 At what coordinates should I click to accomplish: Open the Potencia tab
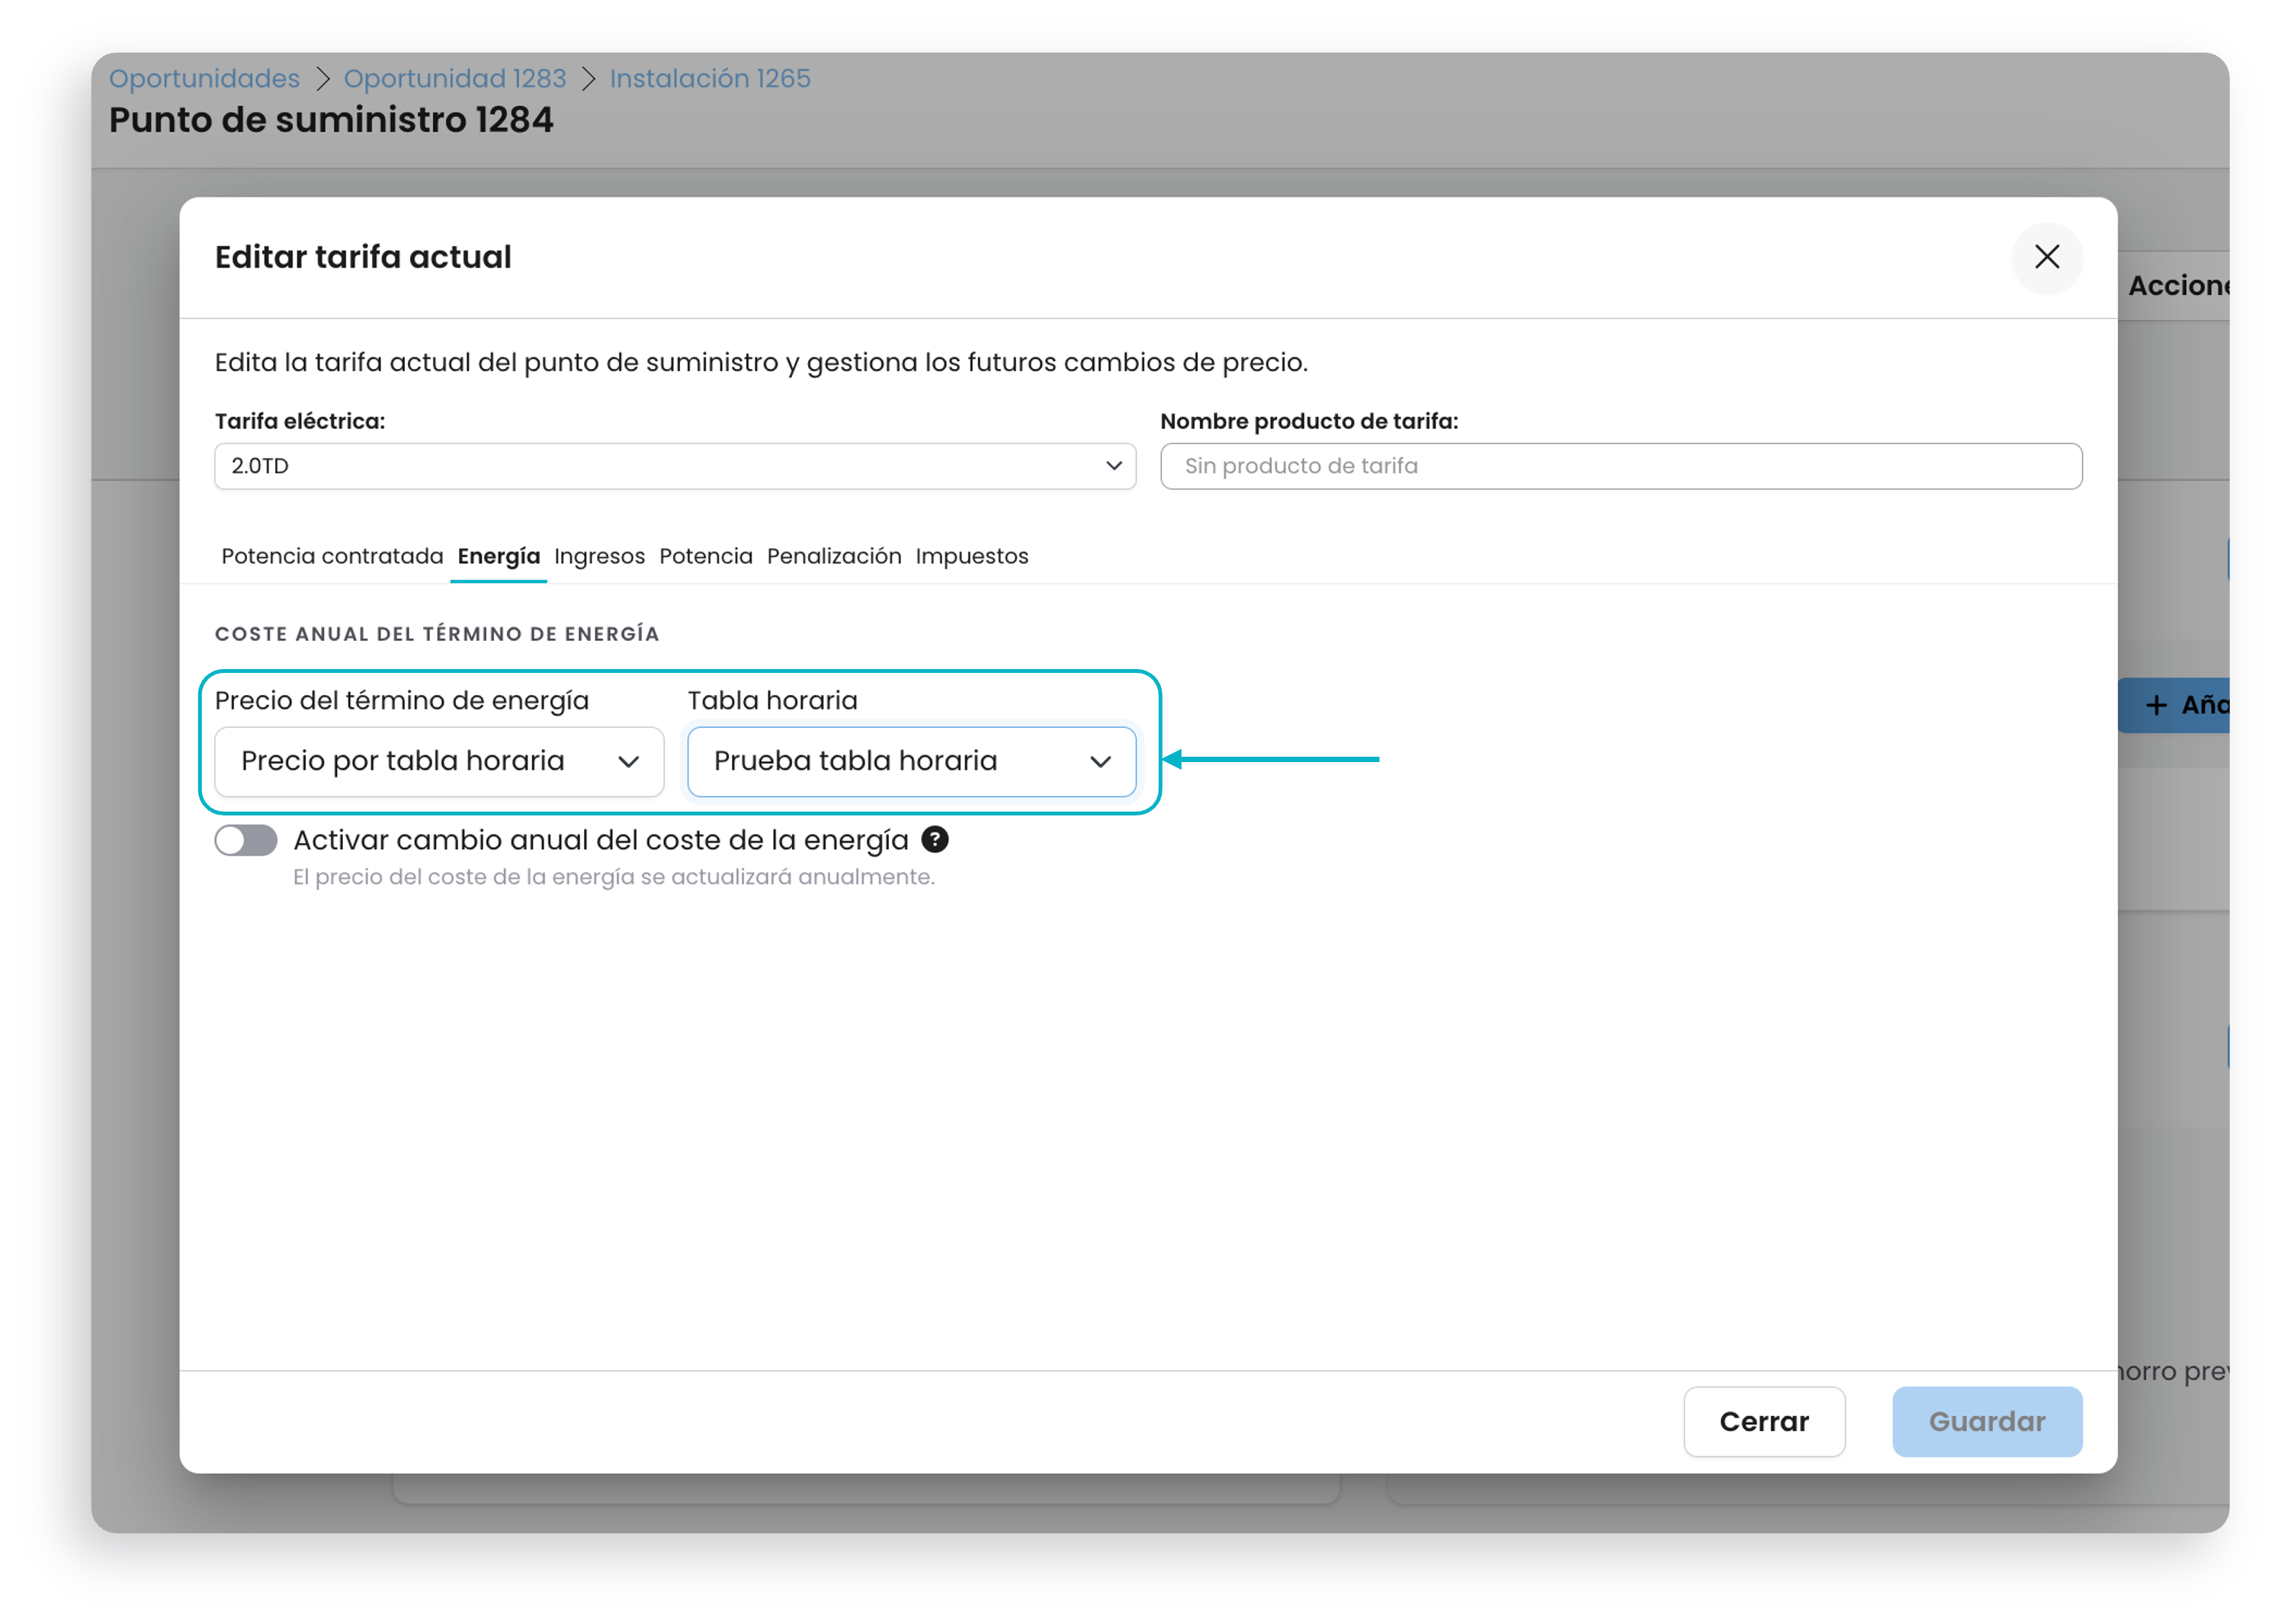click(705, 556)
